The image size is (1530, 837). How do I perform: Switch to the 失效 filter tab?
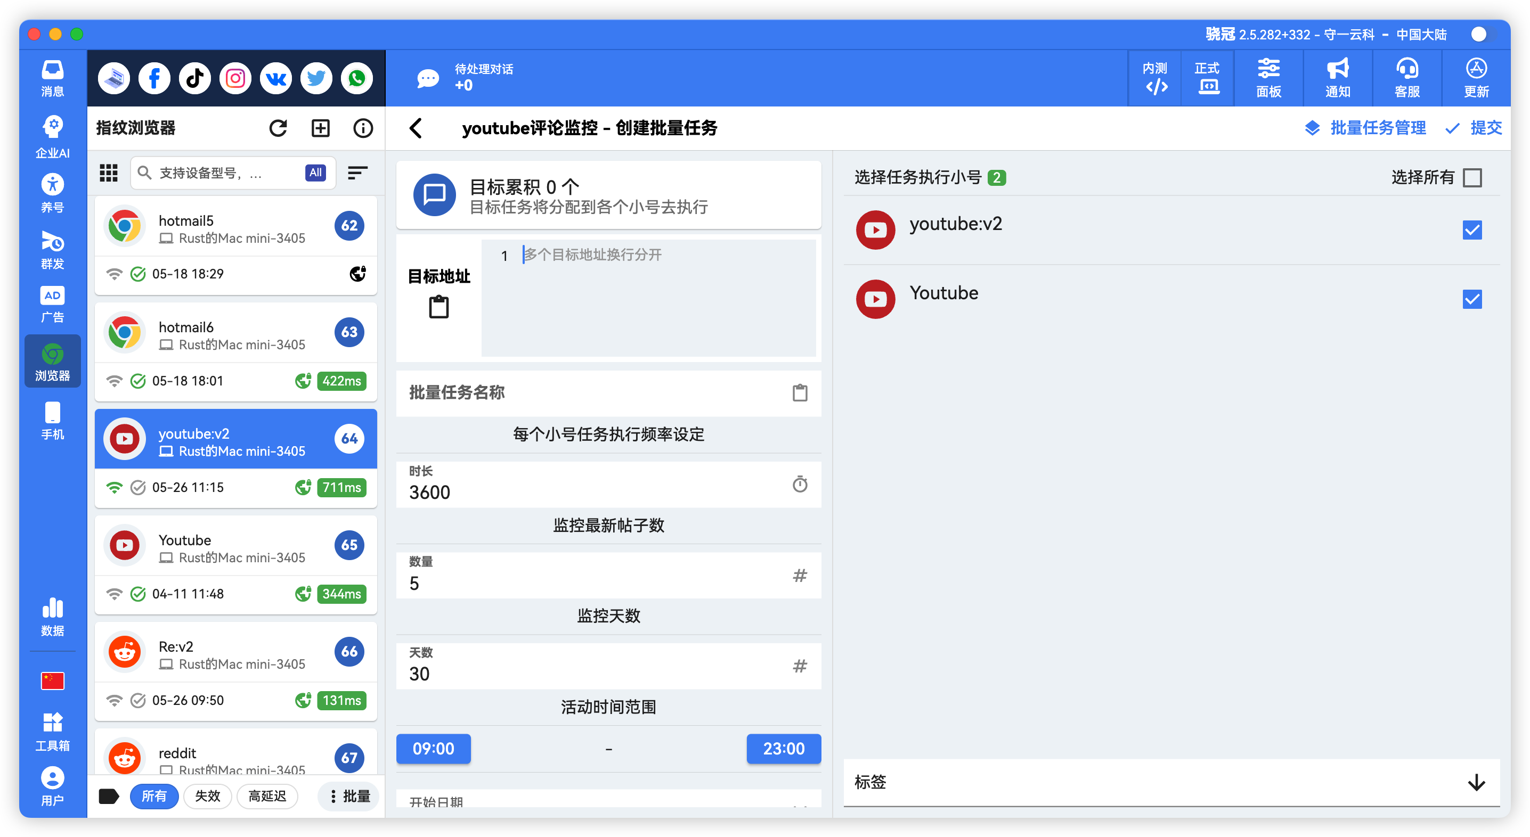207,796
